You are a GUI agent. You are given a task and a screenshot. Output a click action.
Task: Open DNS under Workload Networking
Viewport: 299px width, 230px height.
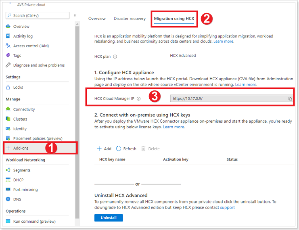point(17,199)
